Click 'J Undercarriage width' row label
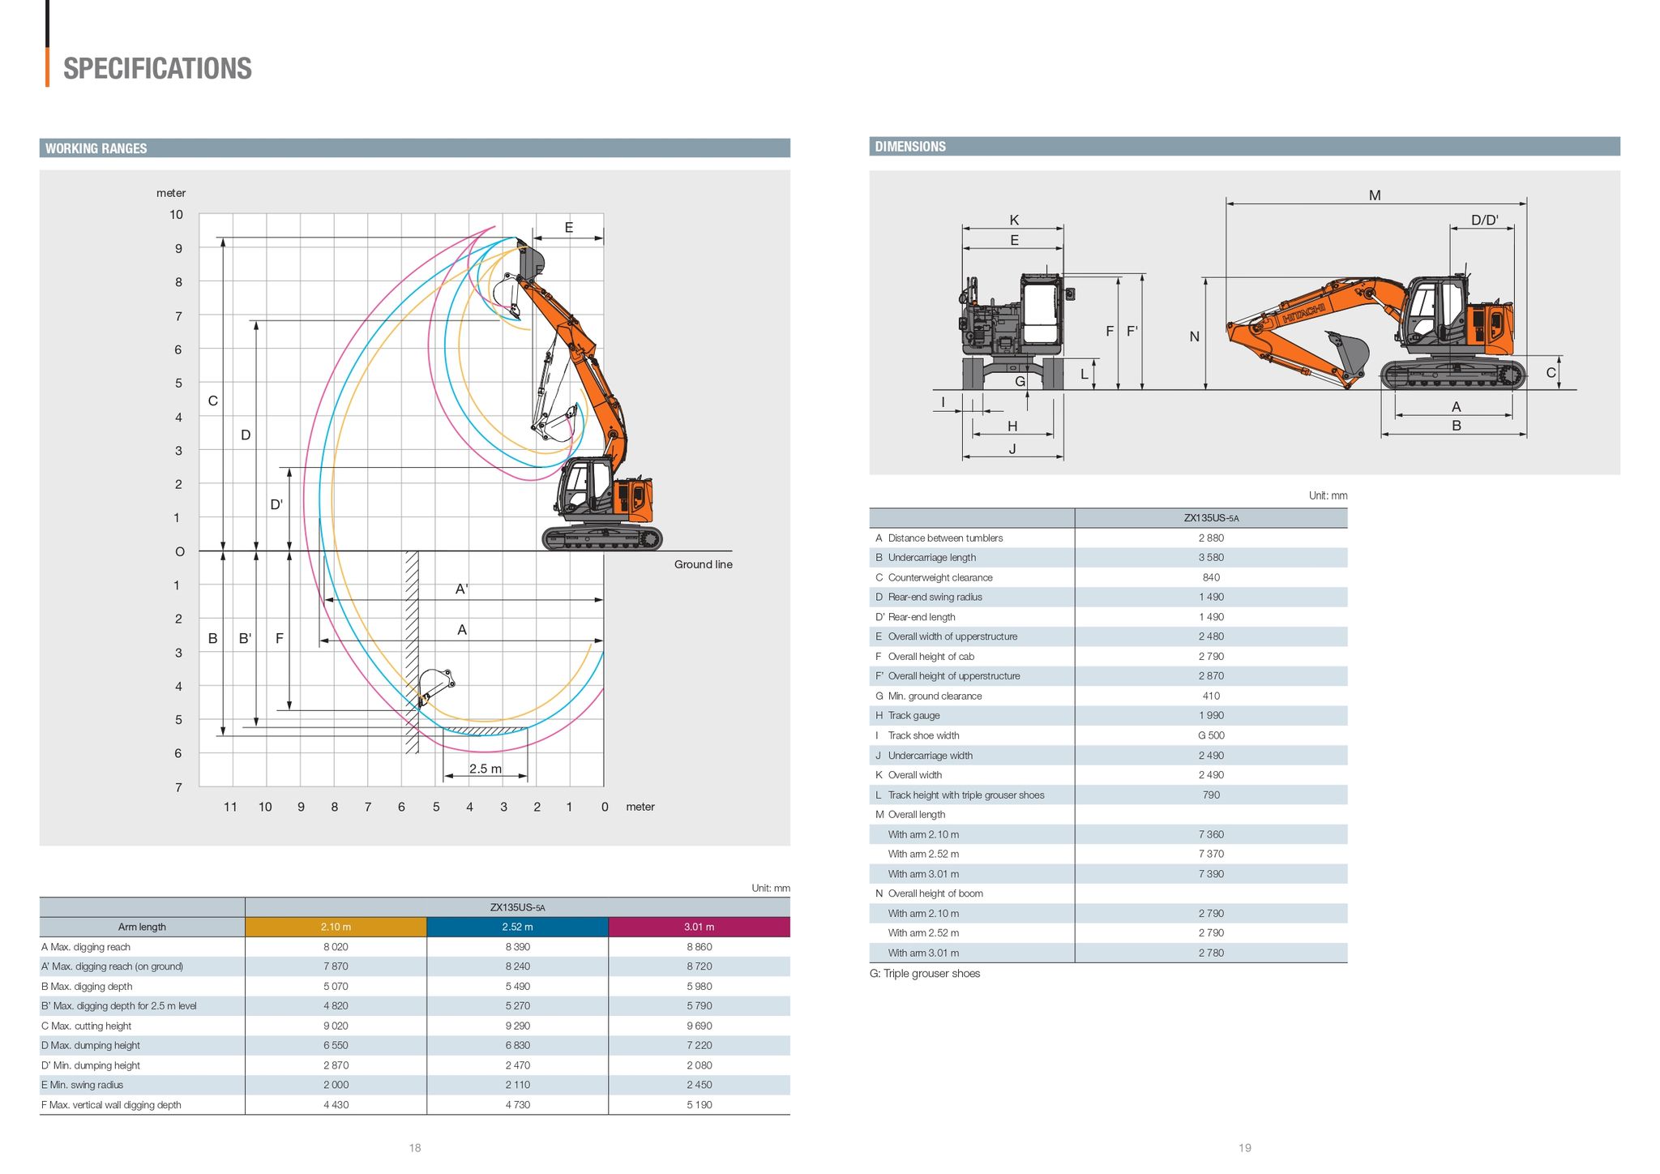The image size is (1660, 1174). coord(924,756)
